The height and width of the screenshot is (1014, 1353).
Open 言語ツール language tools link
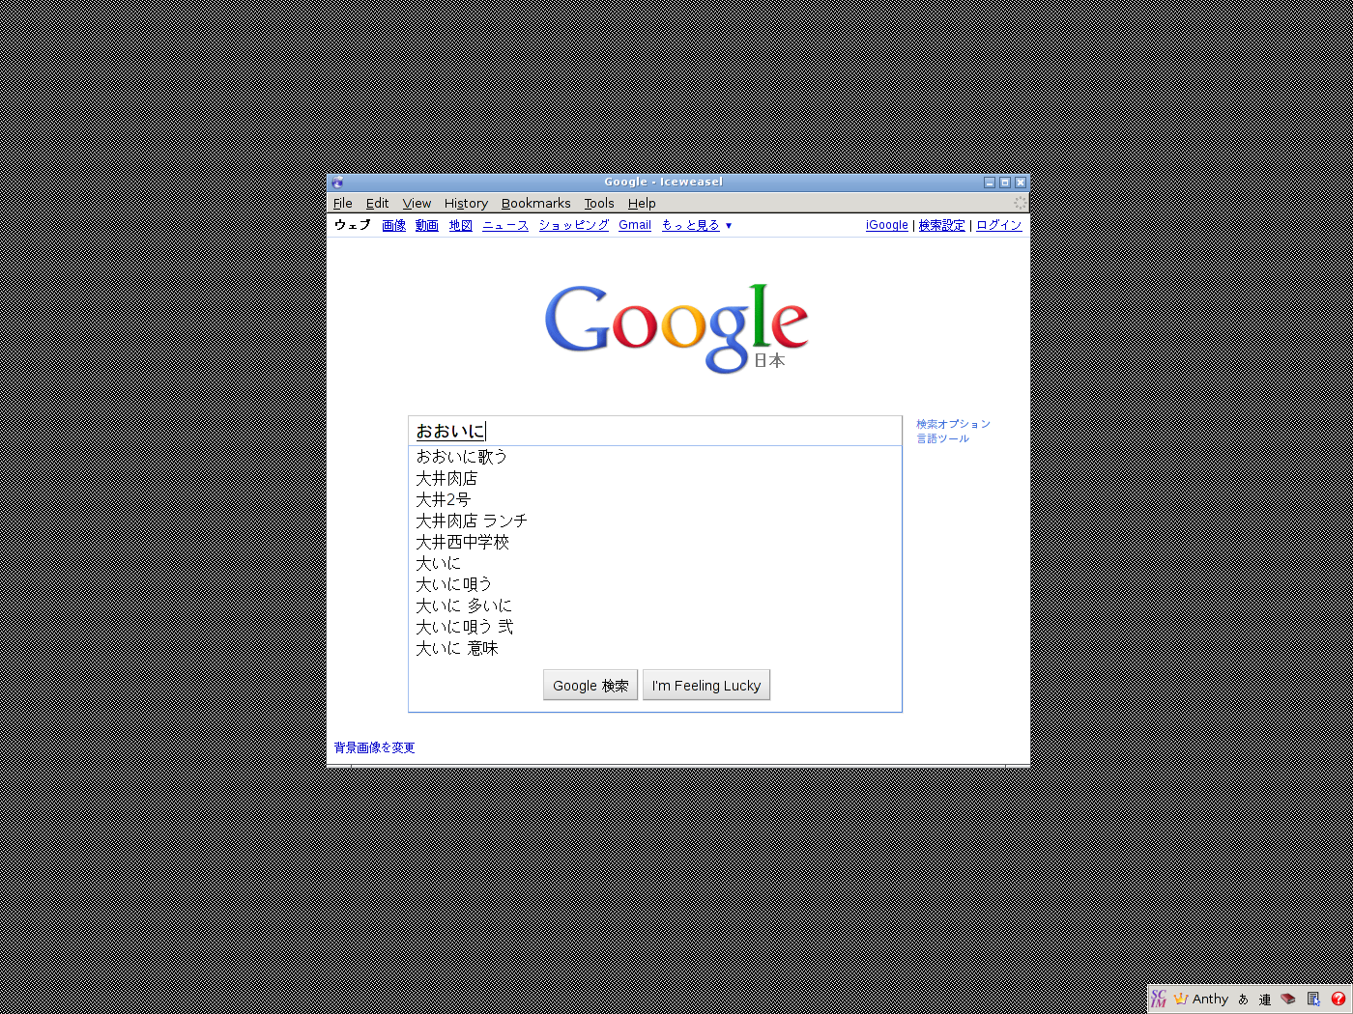pyautogui.click(x=943, y=438)
